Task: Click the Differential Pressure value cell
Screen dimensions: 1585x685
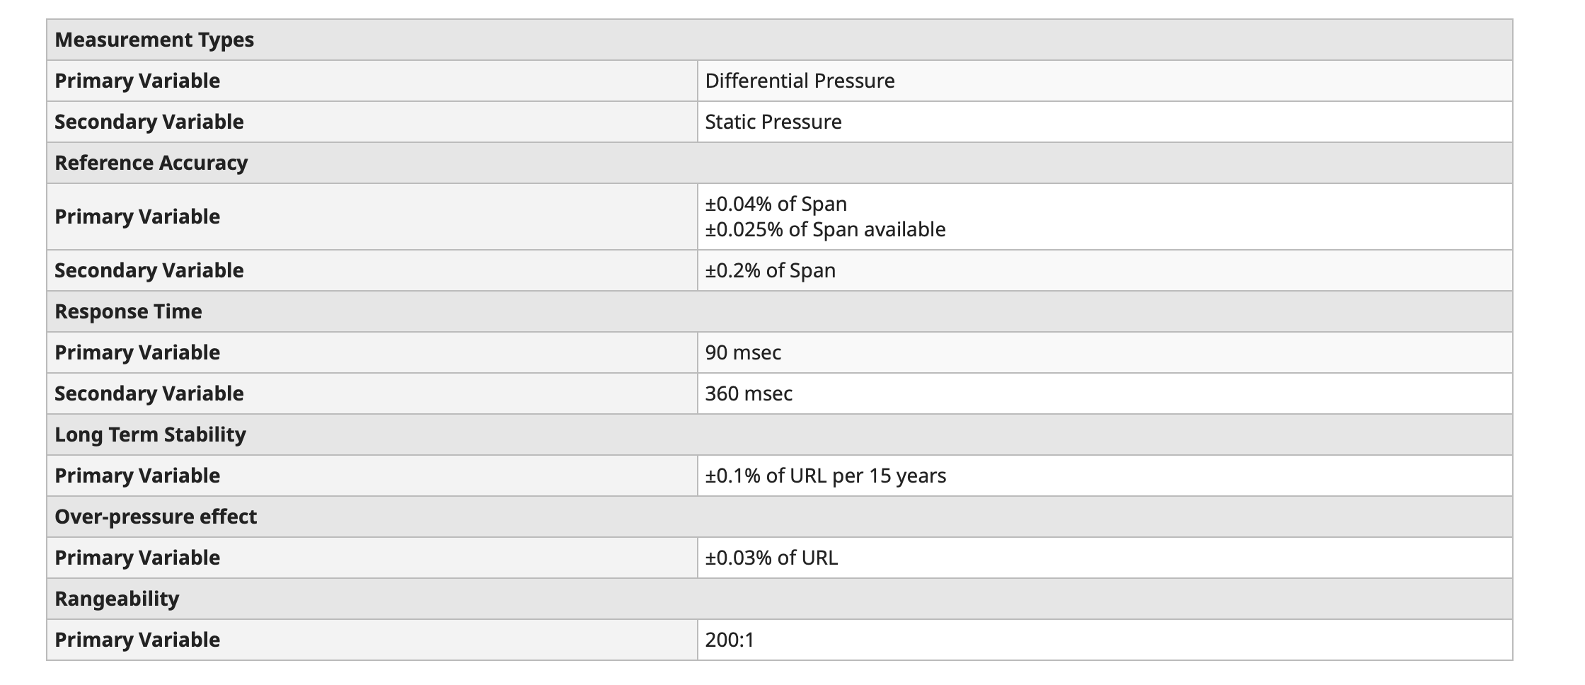Action: pos(1105,81)
